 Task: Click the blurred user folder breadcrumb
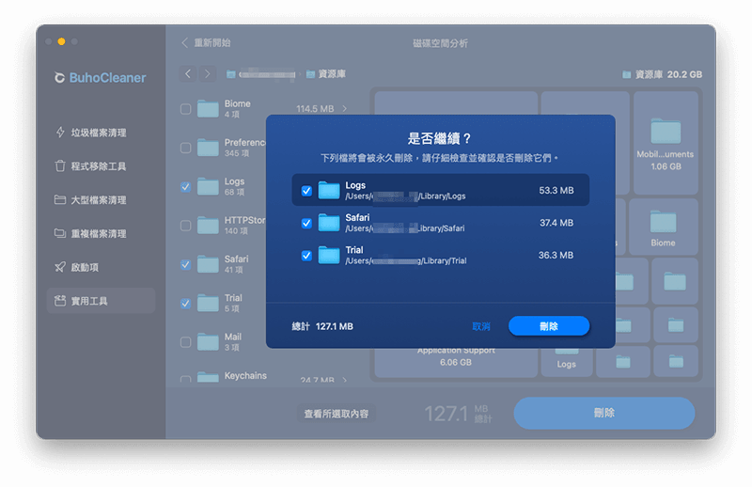pyautogui.click(x=261, y=74)
